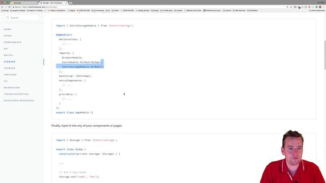This screenshot has height=183, width=326.
Task: Open the THEMING sidebar section
Action: (x=10, y=68)
